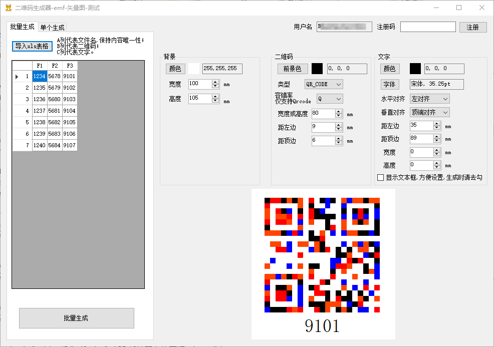
Task: Increase the background 宽度 value
Action: click(x=215, y=82)
